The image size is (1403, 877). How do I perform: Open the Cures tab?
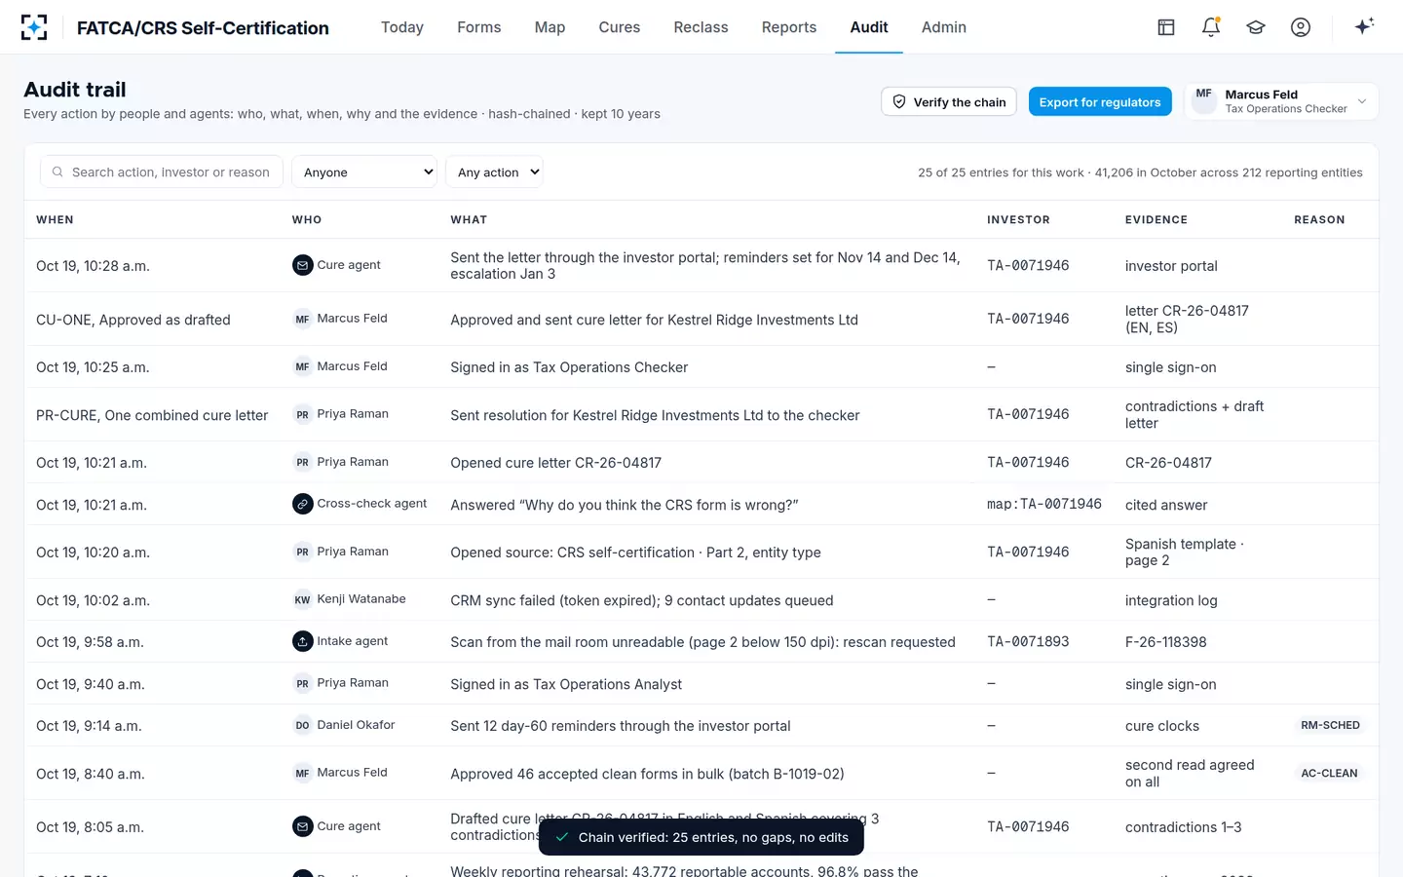tap(620, 27)
